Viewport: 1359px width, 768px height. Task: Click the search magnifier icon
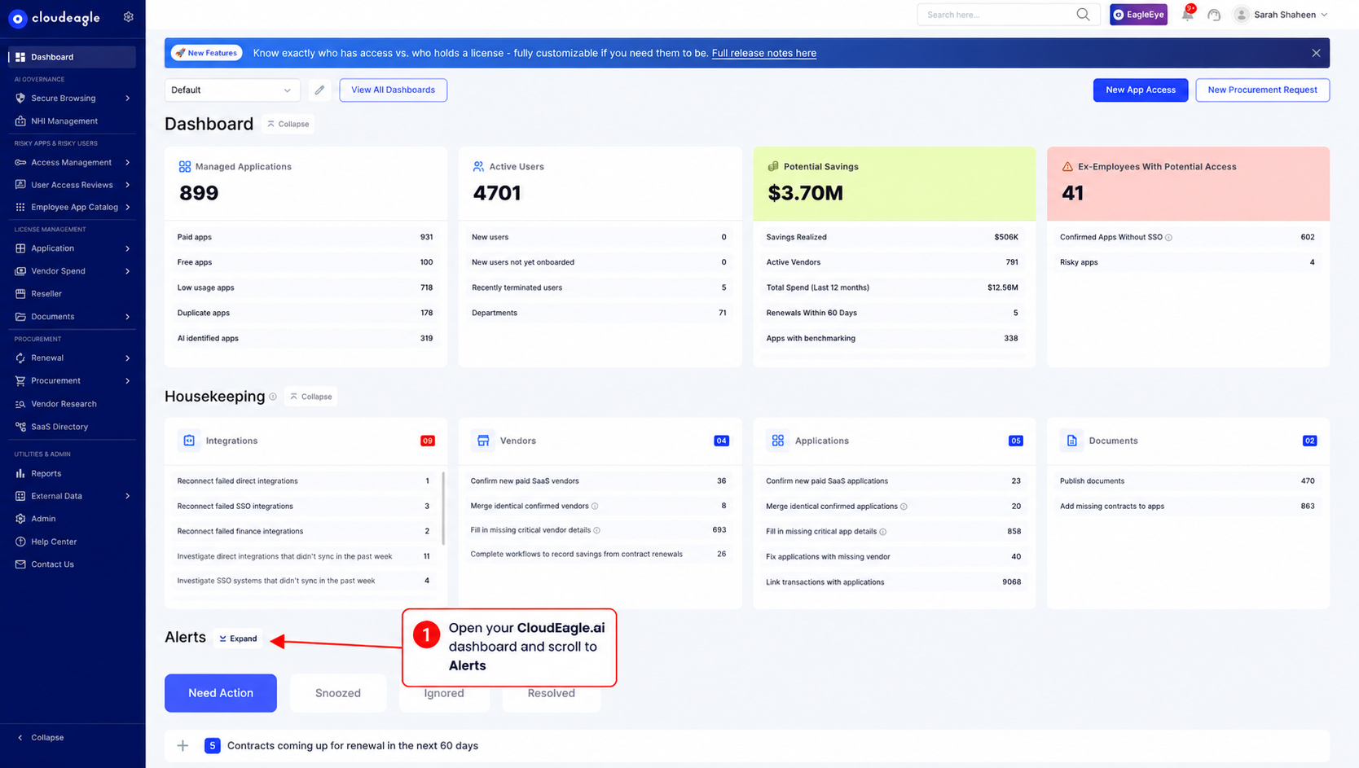(x=1083, y=15)
